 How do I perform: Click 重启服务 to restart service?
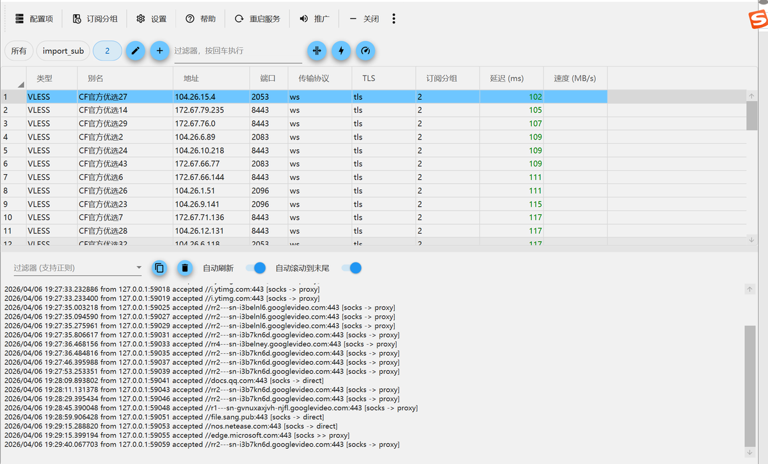(257, 19)
